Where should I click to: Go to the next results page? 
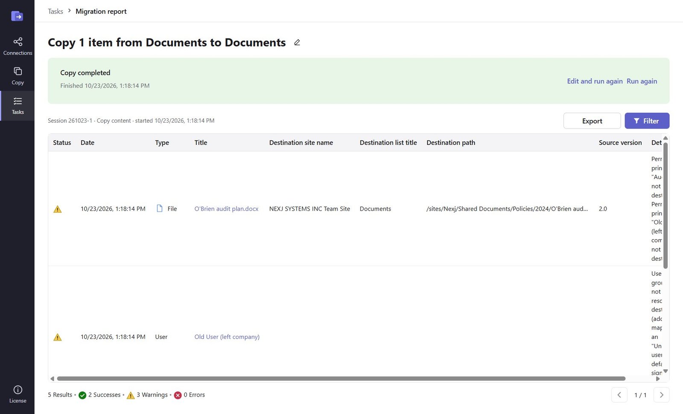[661, 395]
